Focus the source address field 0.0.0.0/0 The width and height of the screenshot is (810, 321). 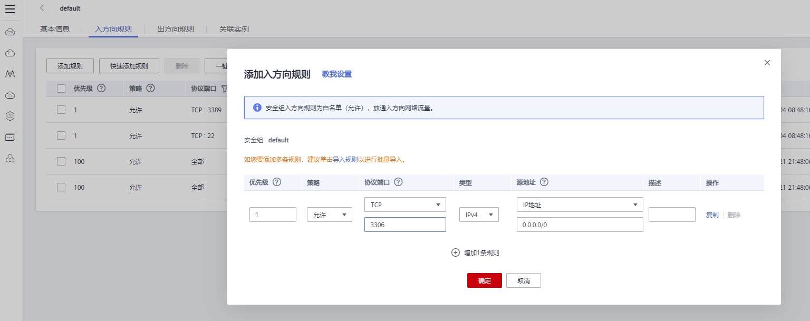(x=580, y=225)
